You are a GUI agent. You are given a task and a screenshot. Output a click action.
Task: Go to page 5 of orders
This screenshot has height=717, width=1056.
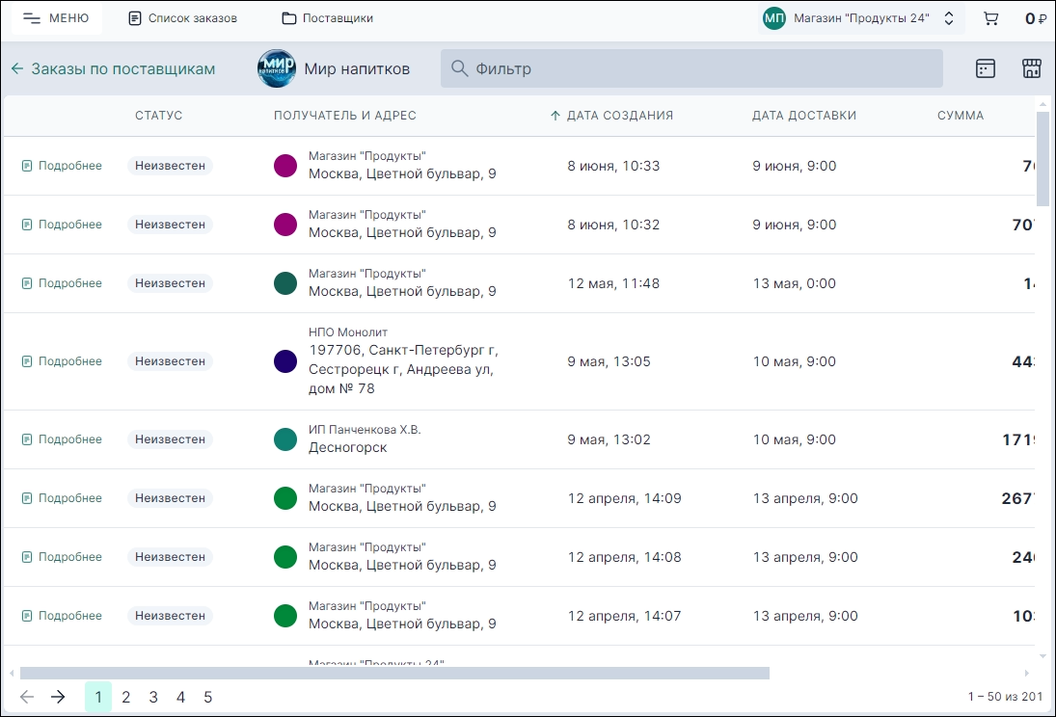point(207,697)
